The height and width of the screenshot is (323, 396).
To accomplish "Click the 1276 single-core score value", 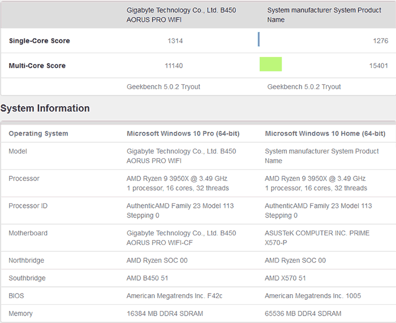I will tap(380, 41).
